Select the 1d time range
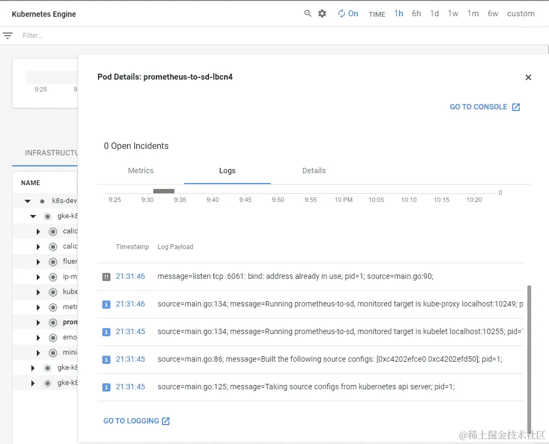The width and height of the screenshot is (549, 444). coord(435,14)
